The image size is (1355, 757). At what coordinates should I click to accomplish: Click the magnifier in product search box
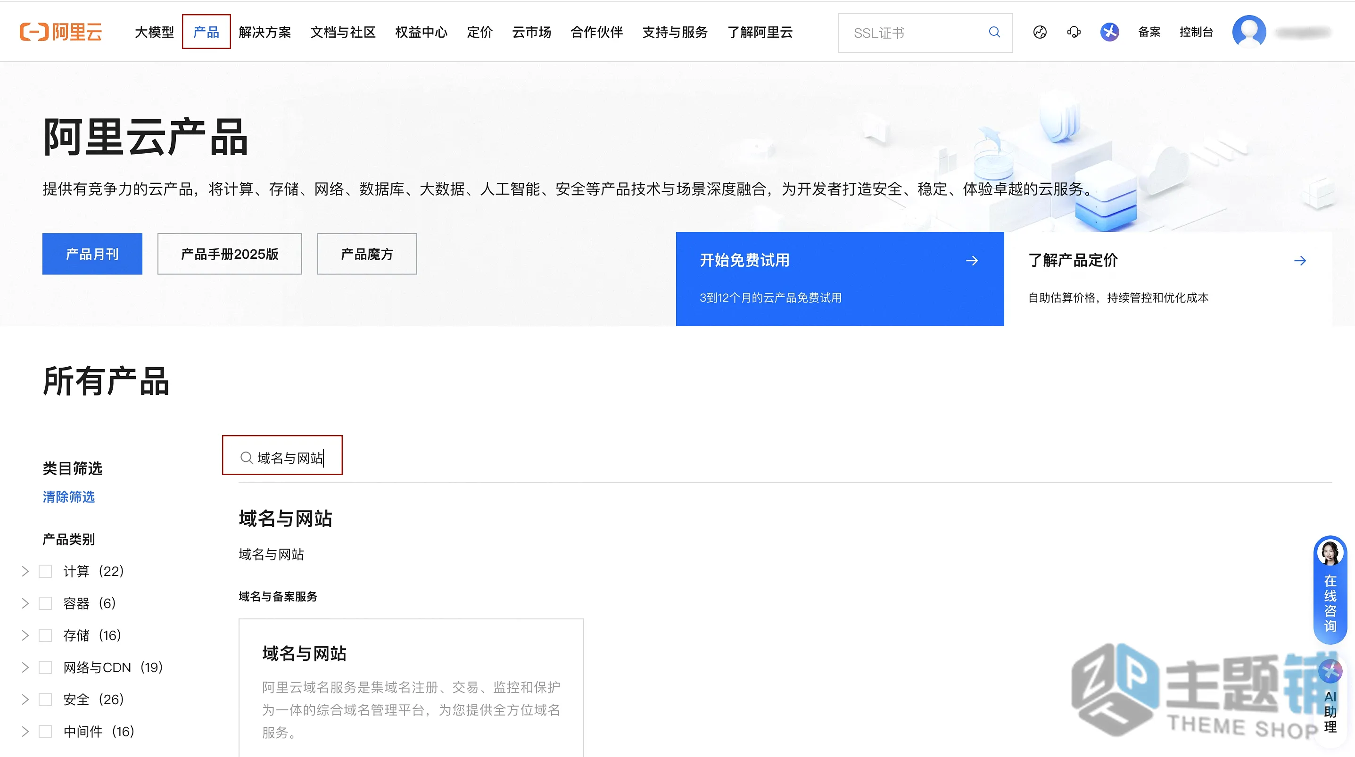[x=246, y=458]
